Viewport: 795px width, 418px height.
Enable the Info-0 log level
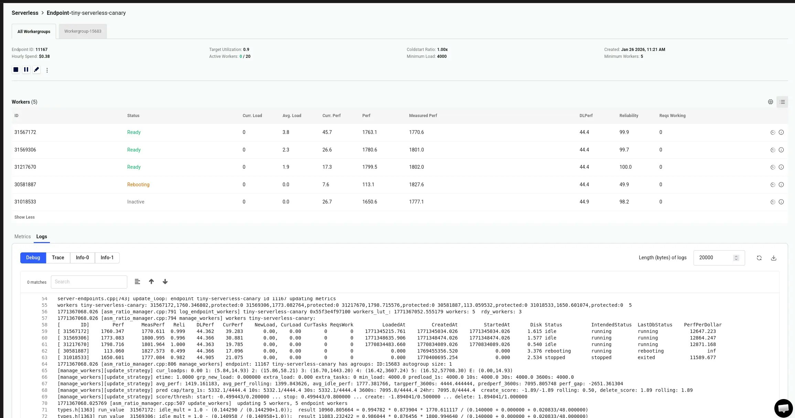pyautogui.click(x=82, y=258)
